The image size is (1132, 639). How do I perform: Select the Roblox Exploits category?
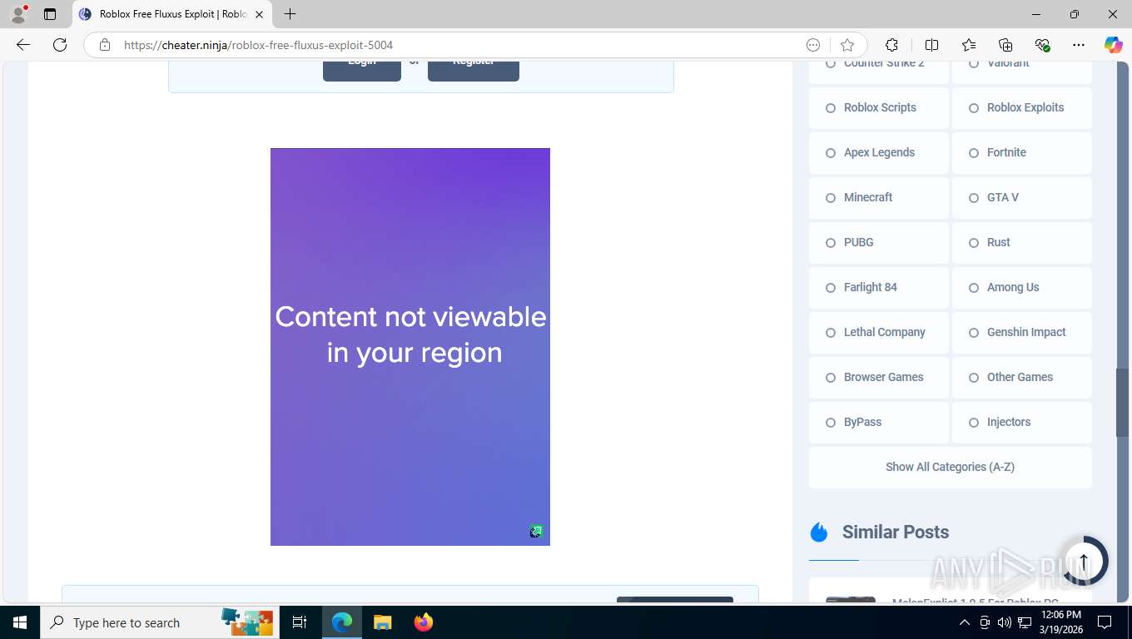click(1022, 108)
